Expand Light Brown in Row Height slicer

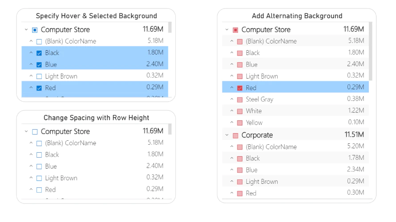pyautogui.click(x=31, y=178)
